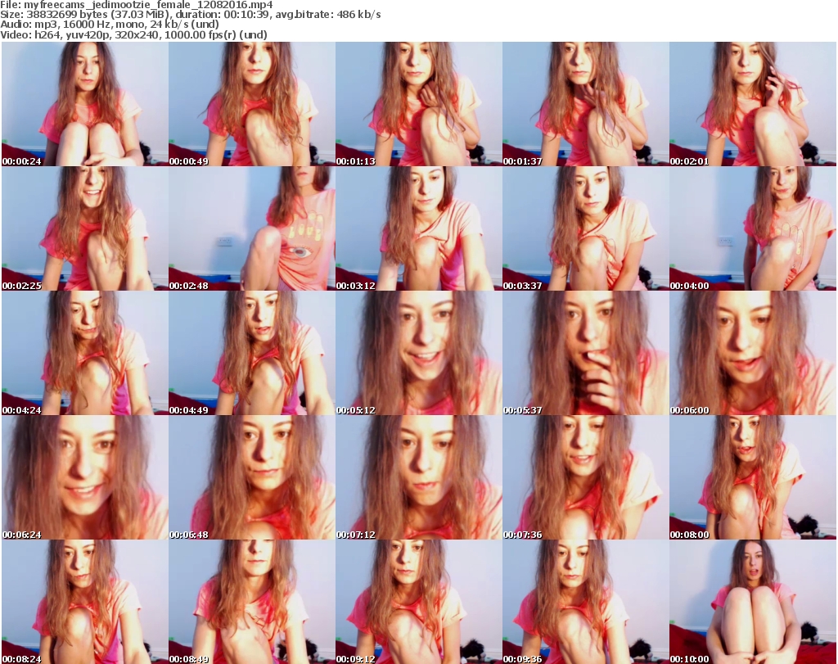Select the frame stamped 00:02:25
This screenshot has width=838, height=664.
85,228
